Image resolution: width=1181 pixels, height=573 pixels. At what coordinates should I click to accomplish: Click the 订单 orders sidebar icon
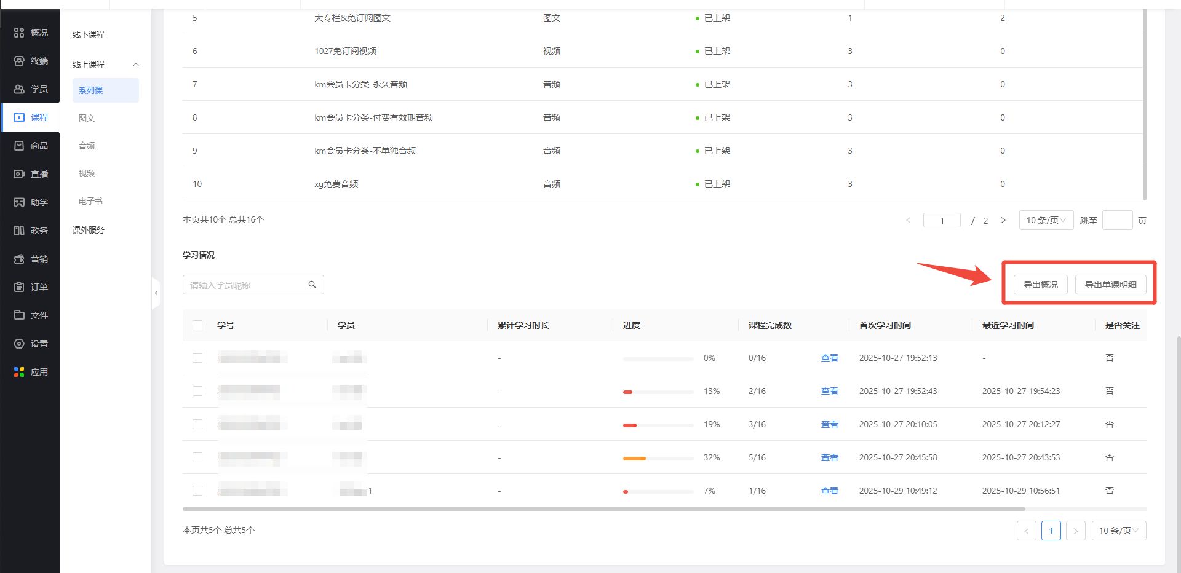19,287
